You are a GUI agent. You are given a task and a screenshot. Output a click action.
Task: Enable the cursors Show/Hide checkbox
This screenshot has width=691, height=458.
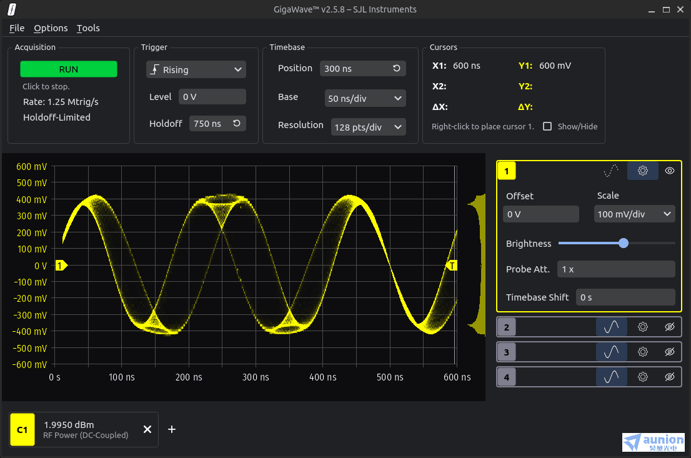point(547,126)
